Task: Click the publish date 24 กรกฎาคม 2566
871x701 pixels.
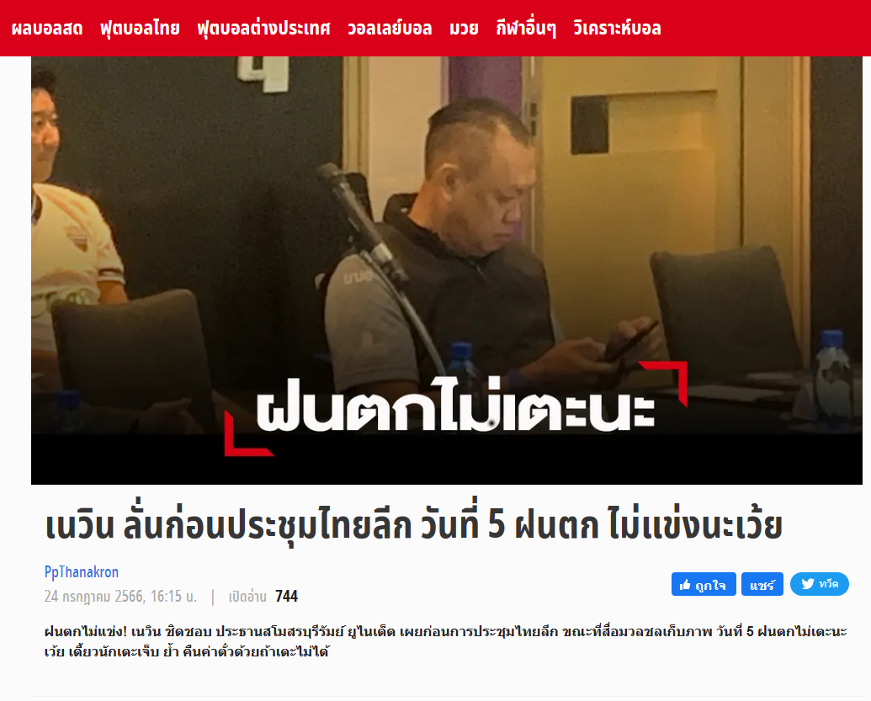Action: [120, 597]
